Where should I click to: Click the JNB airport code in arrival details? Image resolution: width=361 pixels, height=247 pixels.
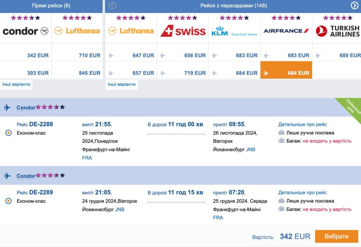pyautogui.click(x=251, y=149)
